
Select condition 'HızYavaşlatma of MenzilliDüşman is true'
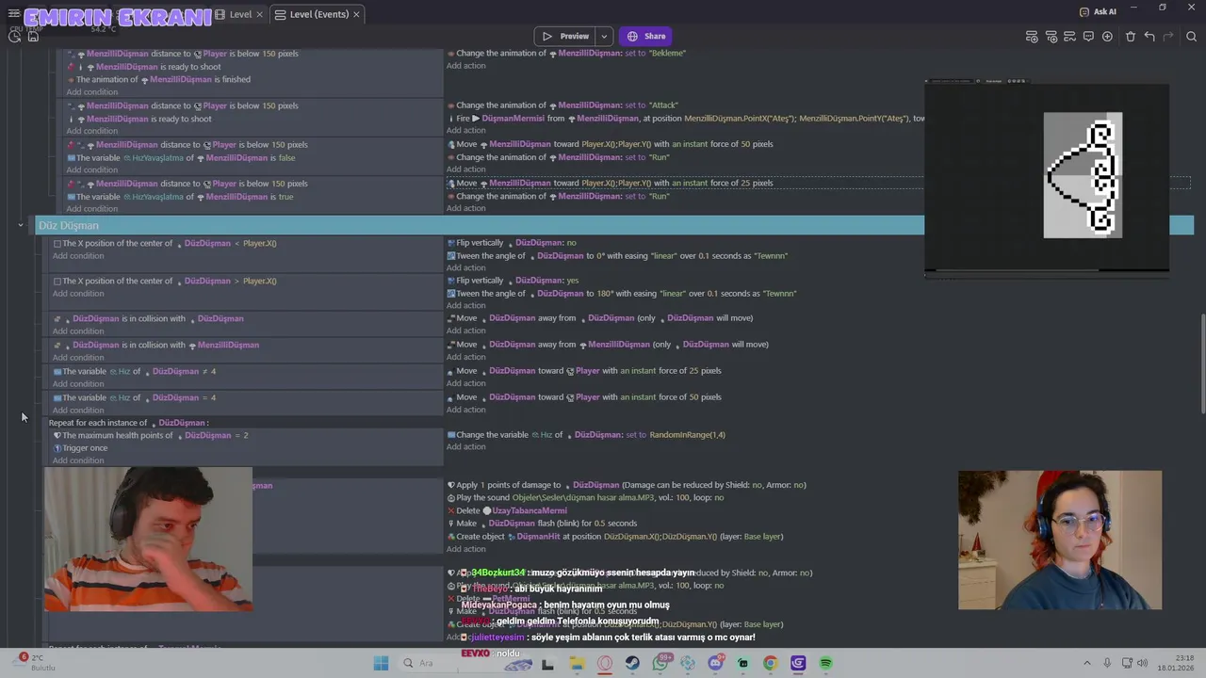click(180, 197)
